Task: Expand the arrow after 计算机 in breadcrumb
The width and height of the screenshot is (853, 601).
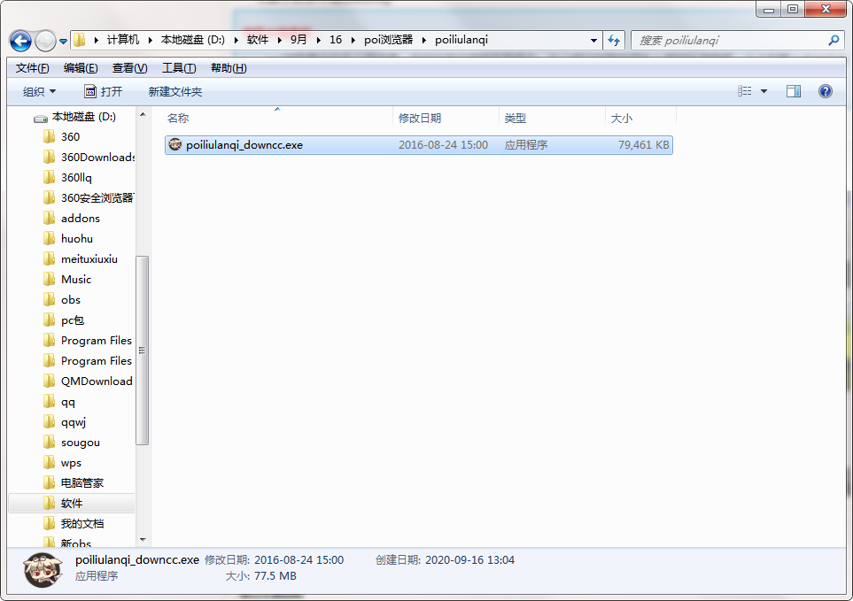Action: [x=151, y=40]
